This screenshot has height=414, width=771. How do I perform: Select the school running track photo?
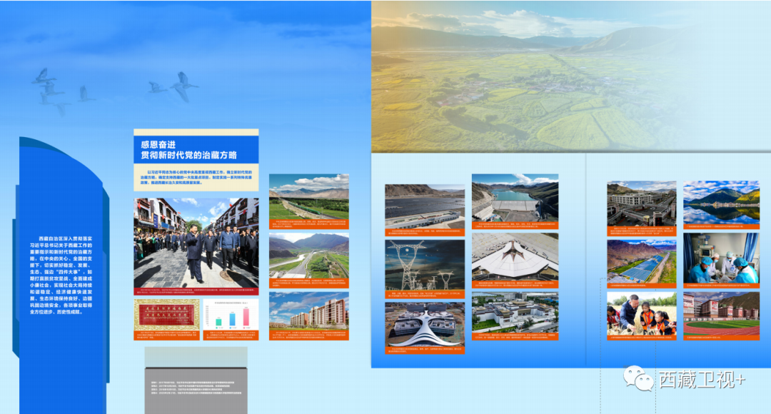click(720, 314)
